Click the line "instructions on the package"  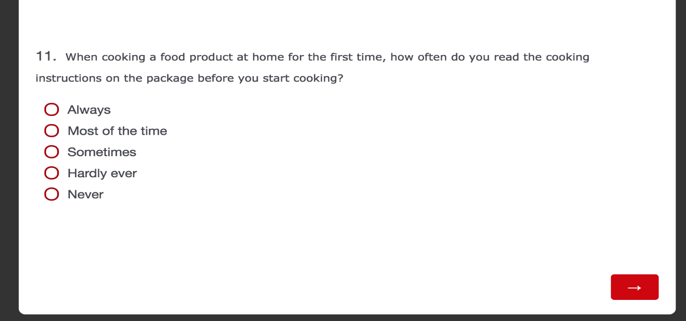(189, 79)
